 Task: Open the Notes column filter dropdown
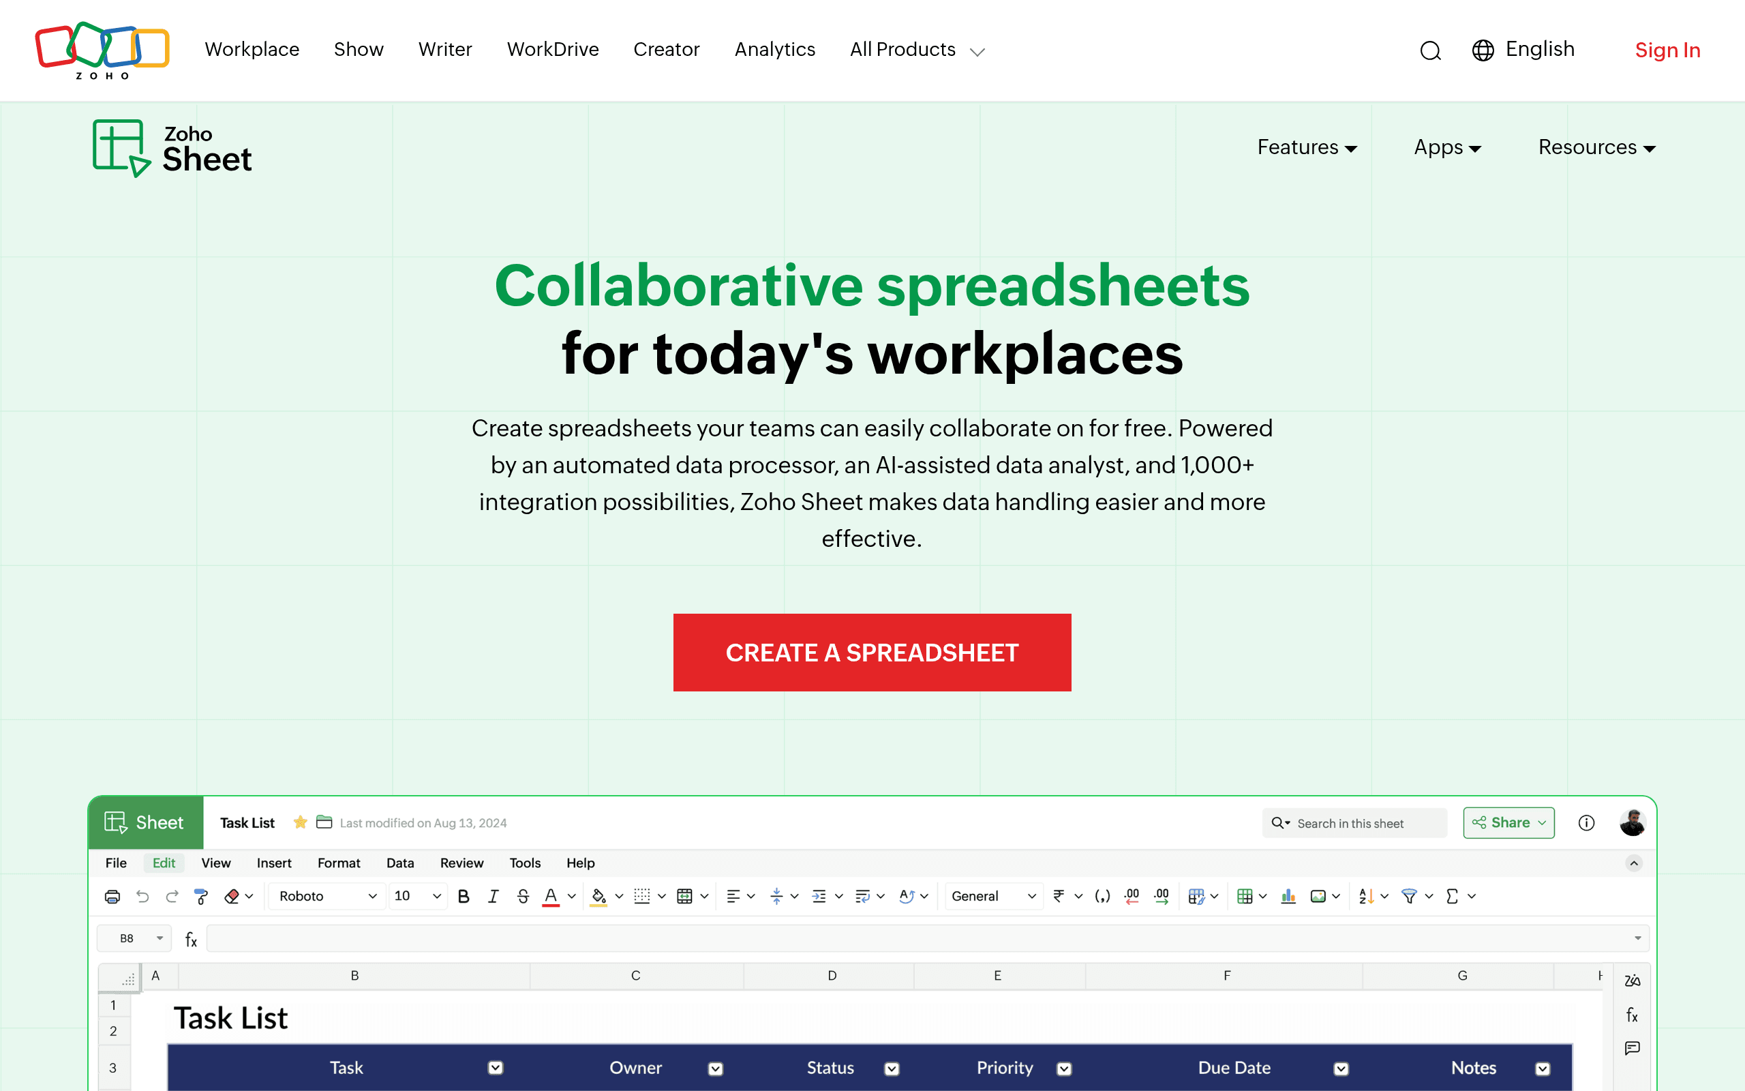pos(1543,1068)
